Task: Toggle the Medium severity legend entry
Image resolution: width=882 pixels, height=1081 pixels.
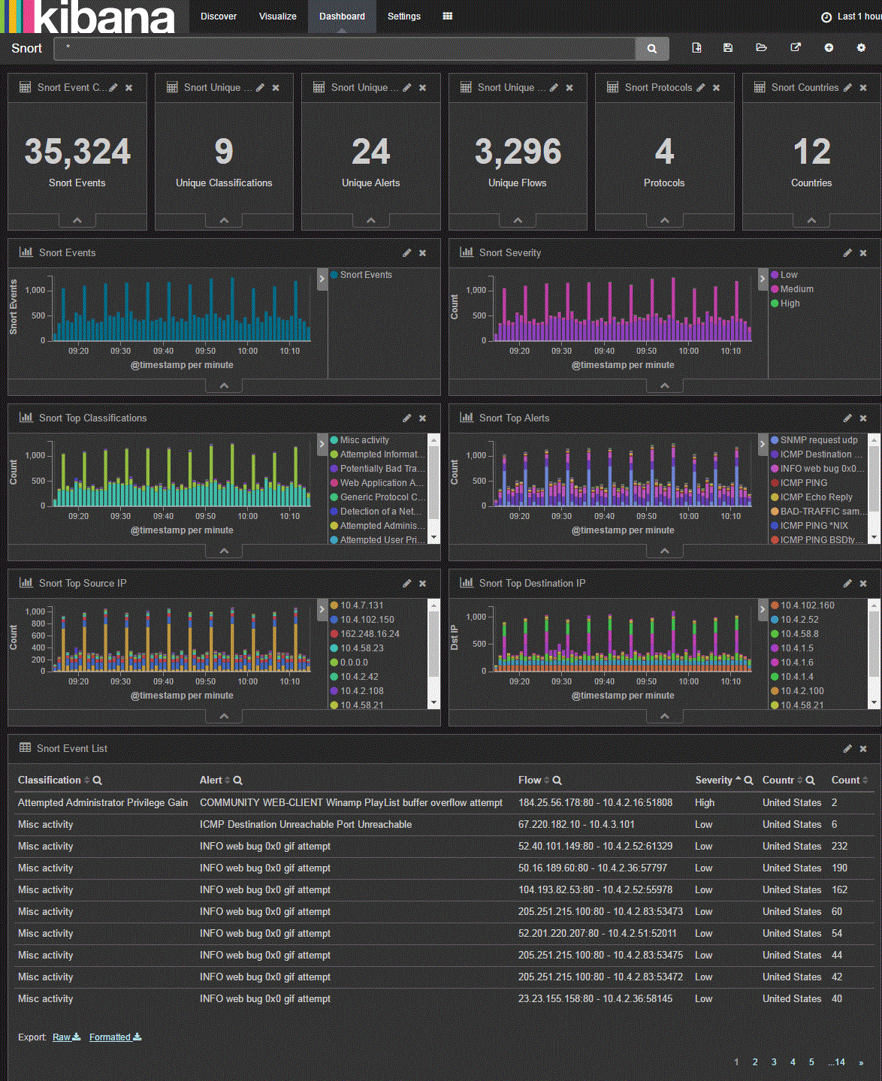Action: pos(792,289)
